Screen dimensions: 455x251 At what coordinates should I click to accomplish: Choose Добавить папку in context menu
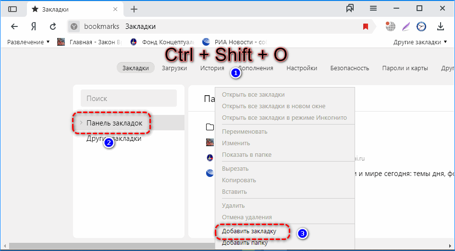[245, 243]
